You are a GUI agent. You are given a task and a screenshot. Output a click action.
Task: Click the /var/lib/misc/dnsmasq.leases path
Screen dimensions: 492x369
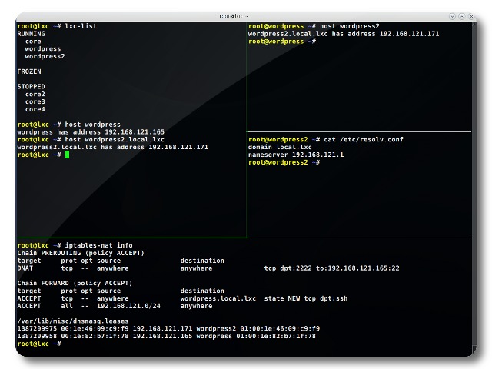click(69, 321)
